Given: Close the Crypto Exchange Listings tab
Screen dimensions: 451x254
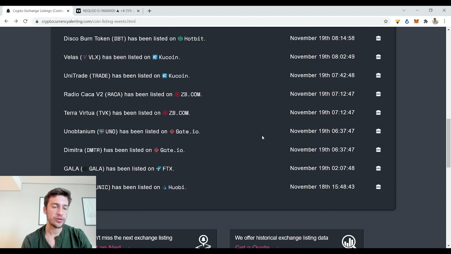Looking at the screenshot, I should tap(68, 11).
